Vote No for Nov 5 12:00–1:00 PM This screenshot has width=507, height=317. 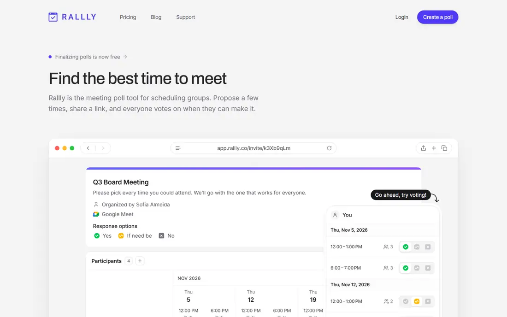(x=428, y=247)
